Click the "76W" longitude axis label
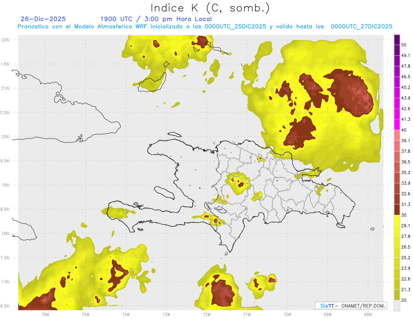413x319 pixels. coord(45,314)
